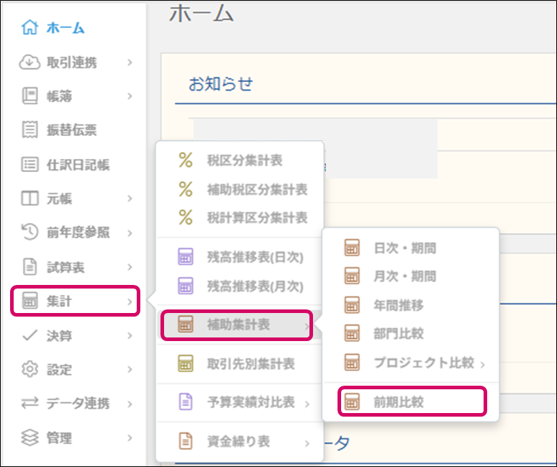Choose 取引先別集計表 menu entry
The image size is (557, 467).
tap(250, 365)
